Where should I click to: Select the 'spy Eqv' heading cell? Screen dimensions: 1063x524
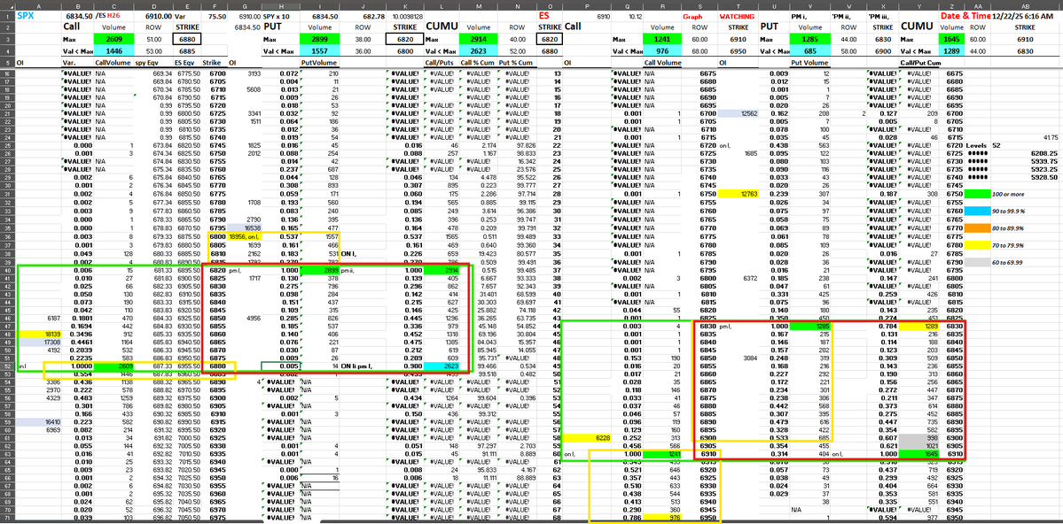(x=154, y=63)
